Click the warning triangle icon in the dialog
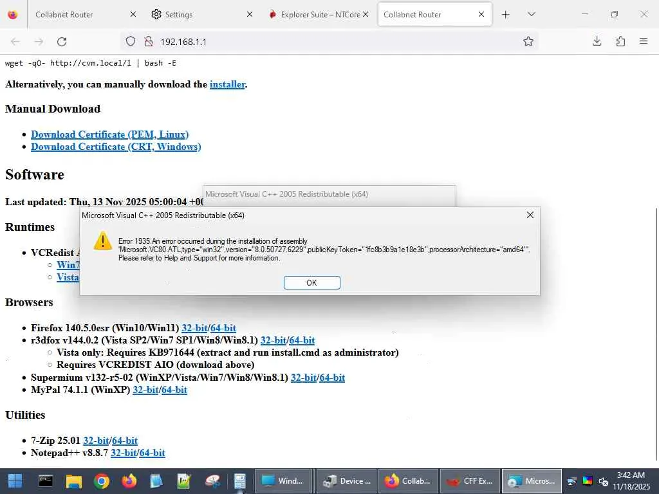 (102, 241)
